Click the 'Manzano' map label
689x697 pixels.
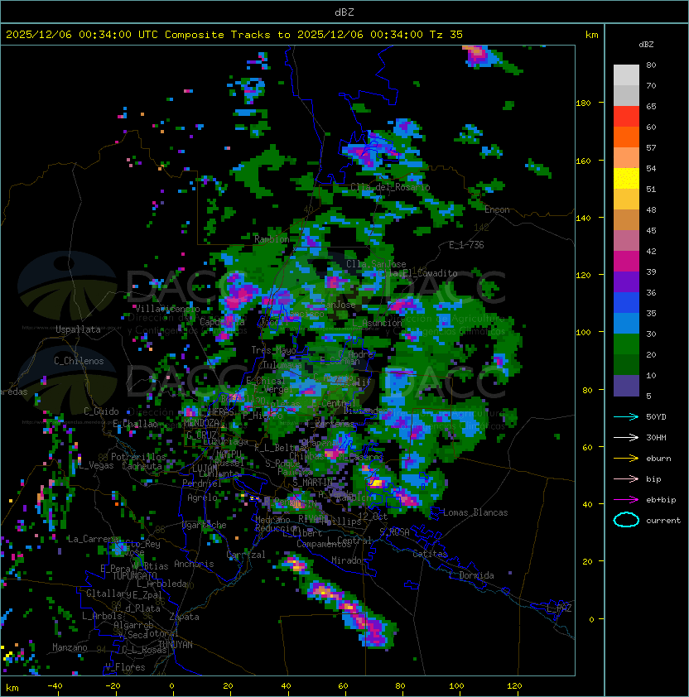(x=70, y=647)
